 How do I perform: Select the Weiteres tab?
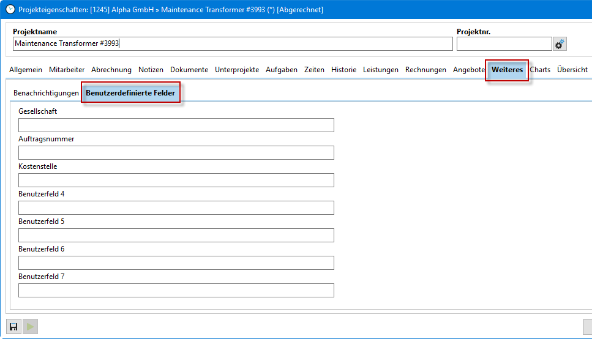pyautogui.click(x=507, y=70)
